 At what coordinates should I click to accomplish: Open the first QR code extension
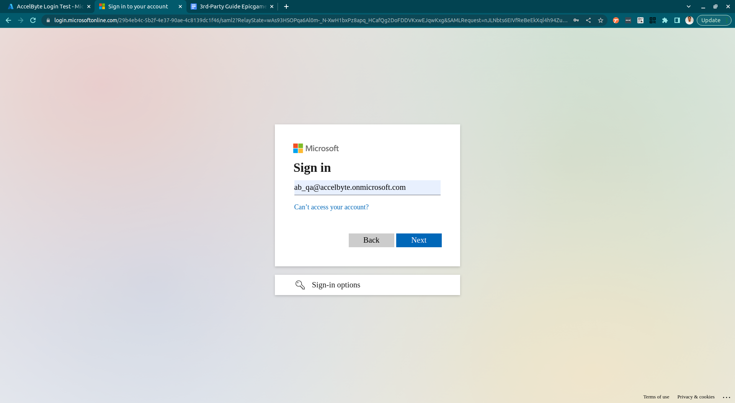(x=640, y=20)
